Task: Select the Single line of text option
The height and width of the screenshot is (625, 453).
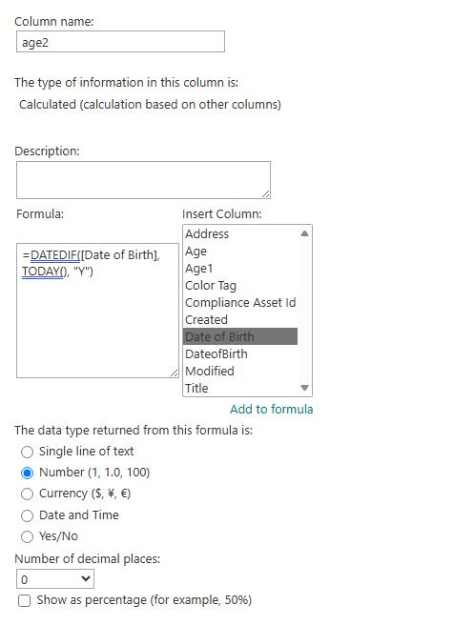Action: [27, 452]
